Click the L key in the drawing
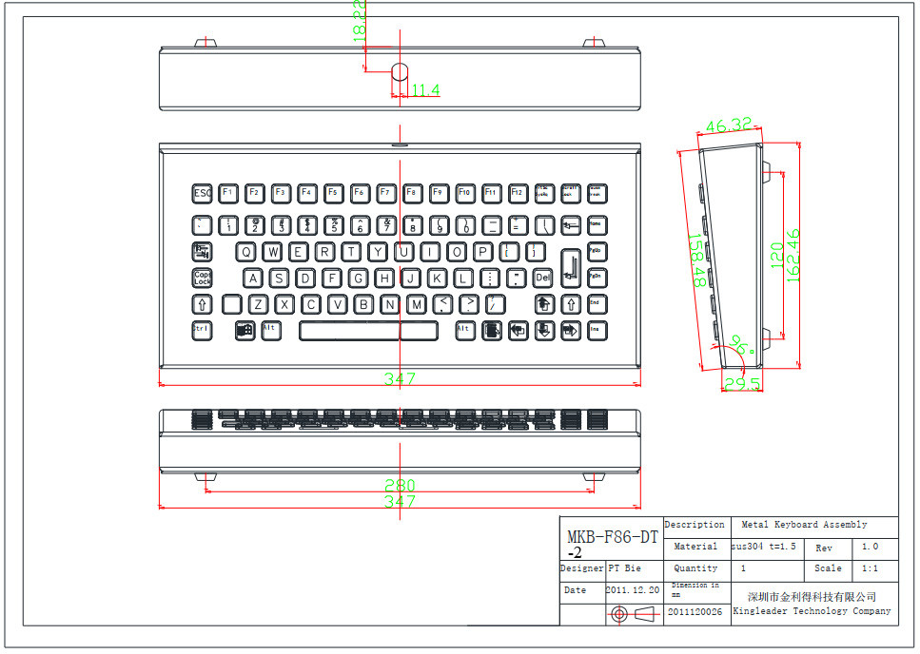The width and height of the screenshot is (920, 654). pyautogui.click(x=463, y=278)
